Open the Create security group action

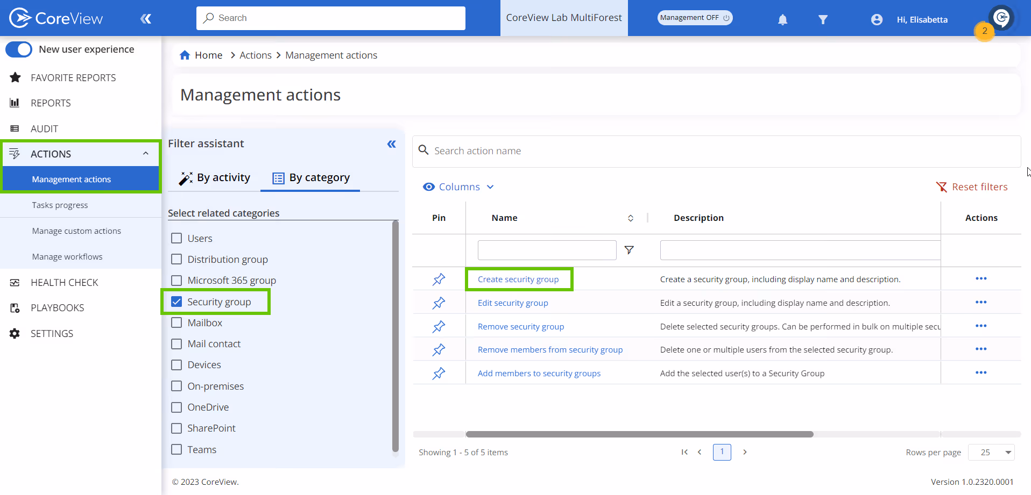(518, 279)
